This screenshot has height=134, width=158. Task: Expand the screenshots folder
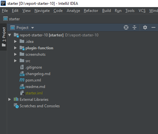(15, 54)
